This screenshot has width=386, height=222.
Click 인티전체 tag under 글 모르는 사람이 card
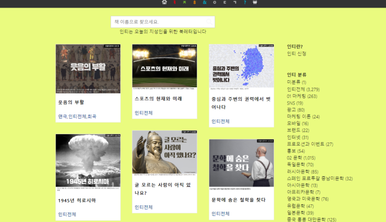tap(144, 207)
